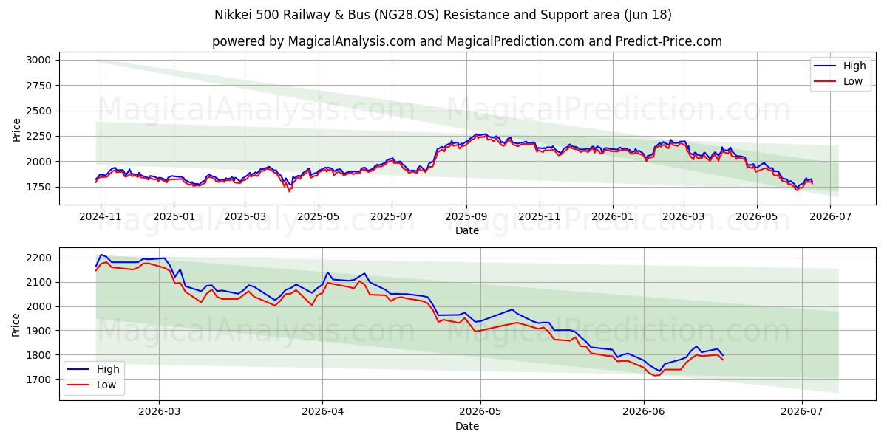Click the 2025-03 date tick label
Viewport: 887px width, 443px height.
click(x=245, y=216)
